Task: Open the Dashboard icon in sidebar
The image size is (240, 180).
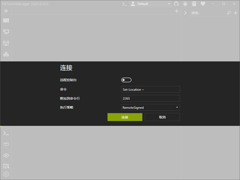Action: [x=6, y=20]
